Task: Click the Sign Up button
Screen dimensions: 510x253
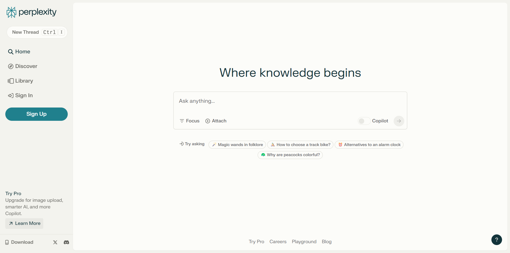Action: tap(36, 114)
